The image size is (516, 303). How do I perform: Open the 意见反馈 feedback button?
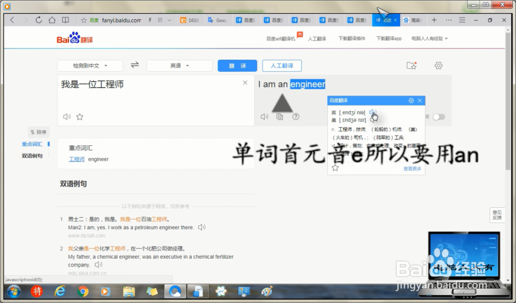pos(497,215)
